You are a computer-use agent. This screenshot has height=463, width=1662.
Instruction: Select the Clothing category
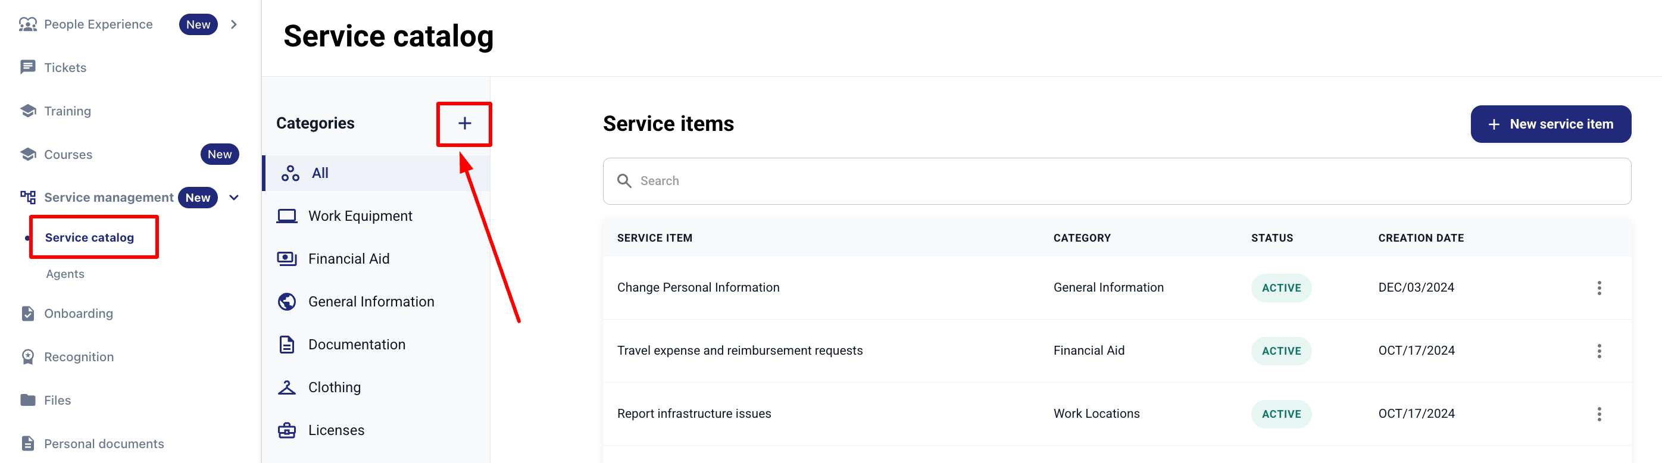333,387
